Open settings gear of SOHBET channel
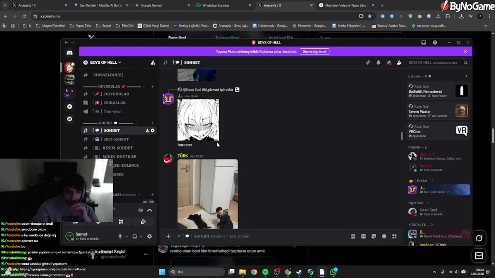Image resolution: width=495 pixels, height=278 pixels. point(153,131)
